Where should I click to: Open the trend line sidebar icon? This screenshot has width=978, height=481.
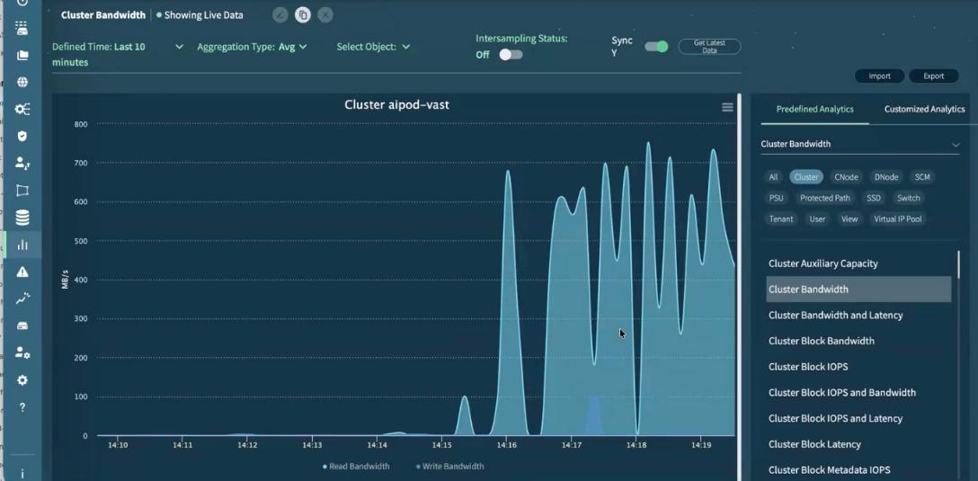coord(22,298)
